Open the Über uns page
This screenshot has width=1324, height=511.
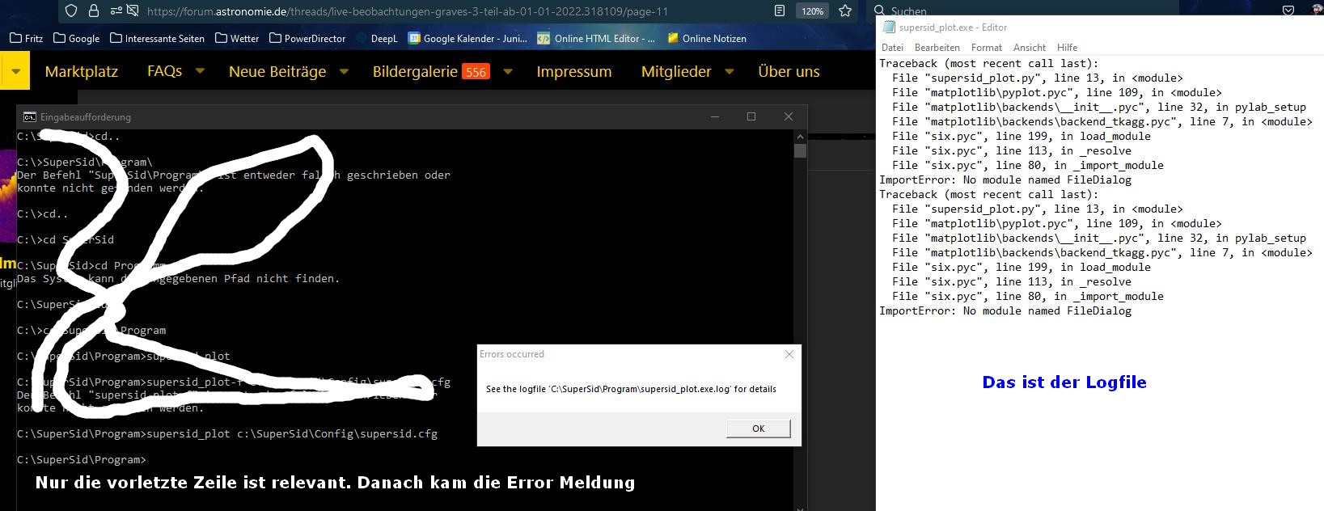coord(789,71)
